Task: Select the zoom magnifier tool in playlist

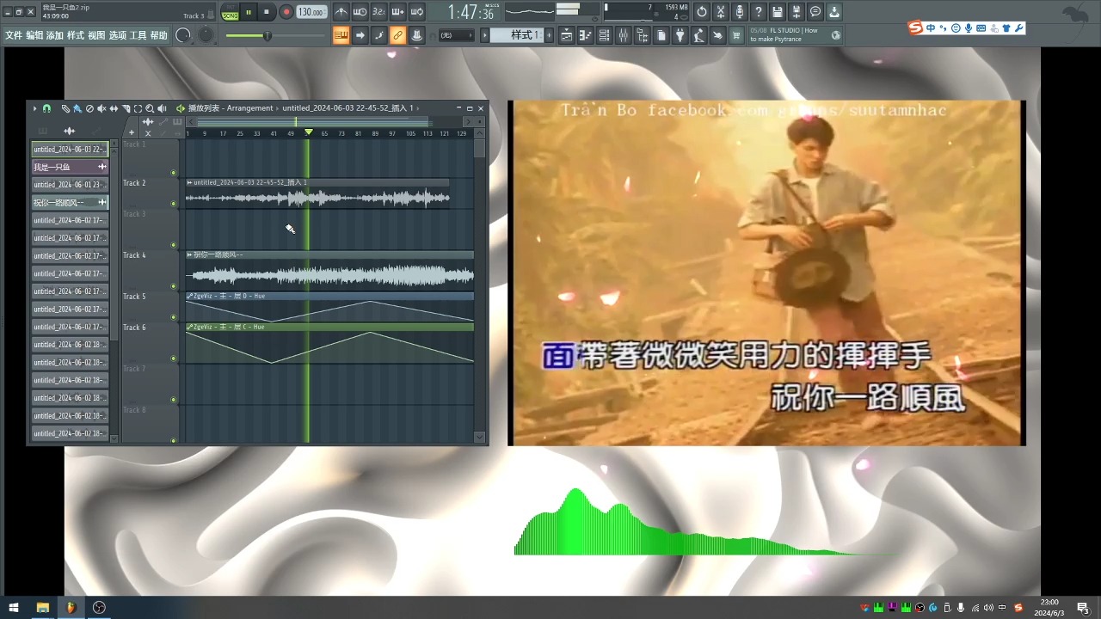Action: point(150,108)
